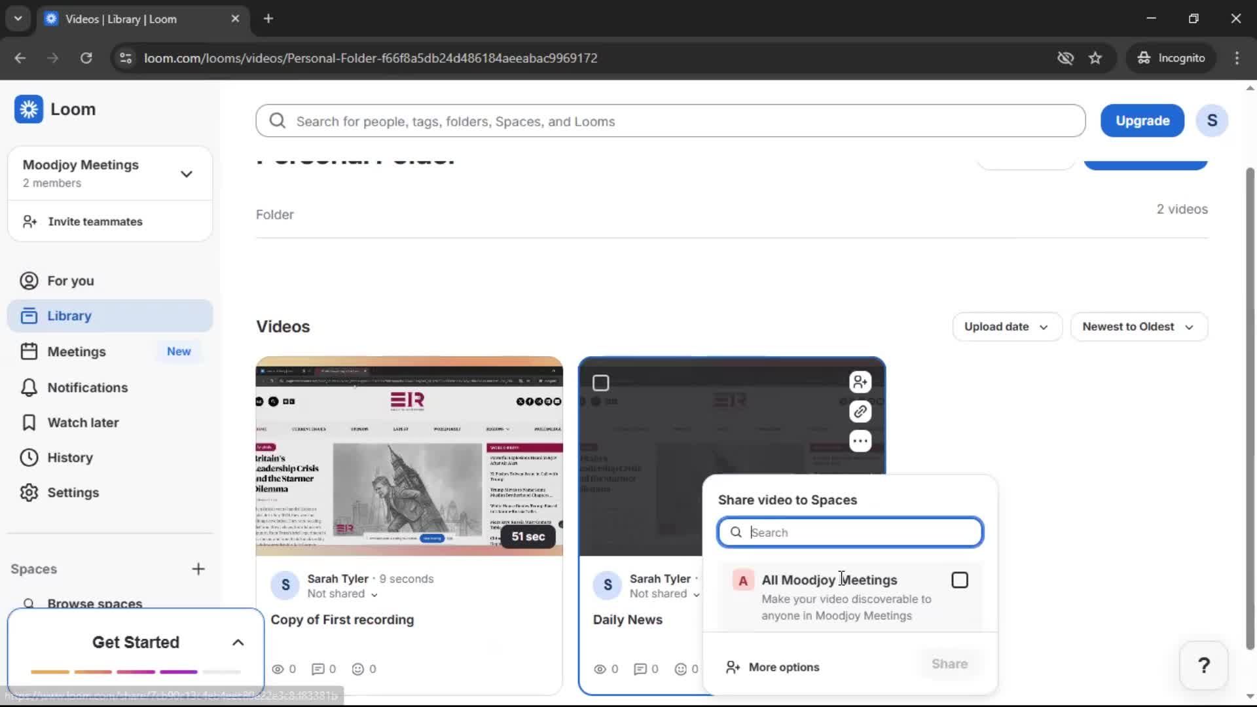Image resolution: width=1257 pixels, height=707 pixels.
Task: Check the All Moodjoy Meetings checkbox
Action: pyautogui.click(x=959, y=580)
